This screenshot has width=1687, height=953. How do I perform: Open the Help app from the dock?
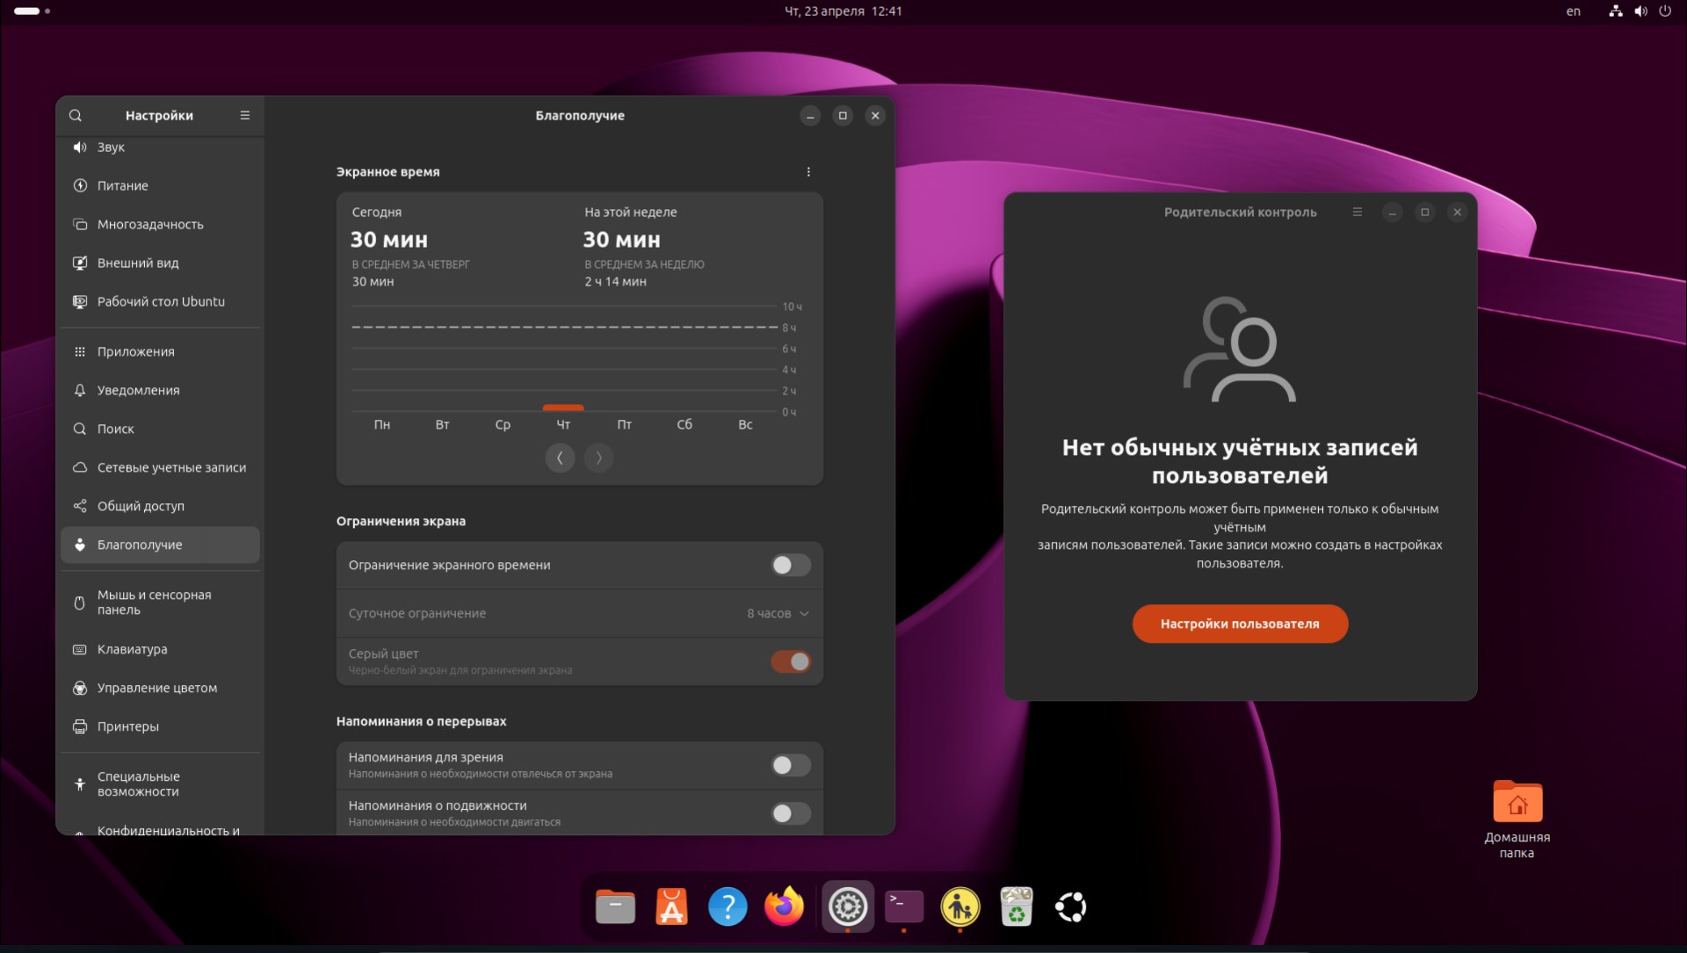(728, 906)
